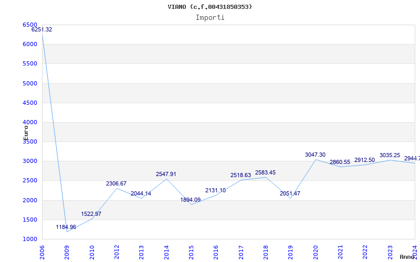Select the 1184.96 data label
Viewport: 420px width, 262px height.
[66, 227]
